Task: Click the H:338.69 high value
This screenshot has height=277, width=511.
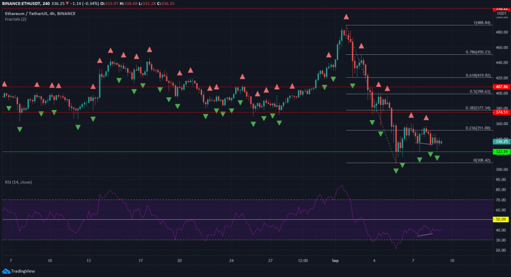Action: coord(128,3)
